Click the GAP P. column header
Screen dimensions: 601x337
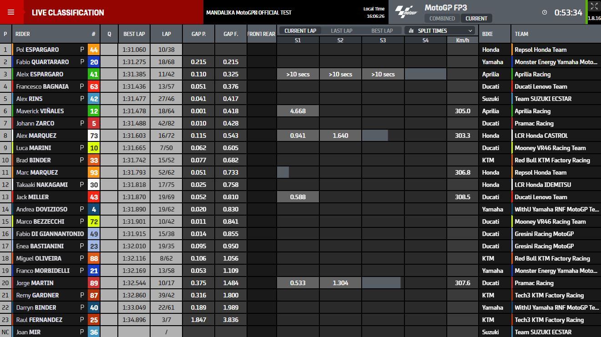click(x=198, y=34)
